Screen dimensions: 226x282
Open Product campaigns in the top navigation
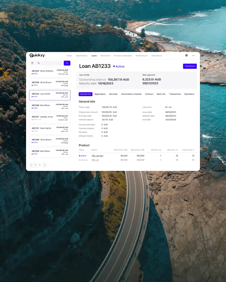tap(123, 56)
